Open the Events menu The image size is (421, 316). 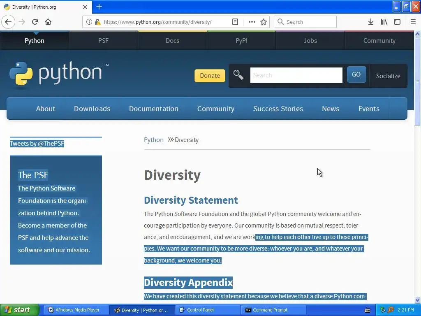[x=369, y=109]
